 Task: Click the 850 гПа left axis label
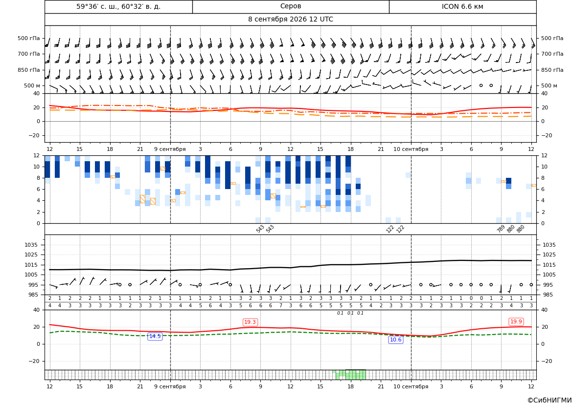pos(29,70)
